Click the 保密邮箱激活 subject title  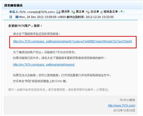pyautogui.click(x=13, y=5)
